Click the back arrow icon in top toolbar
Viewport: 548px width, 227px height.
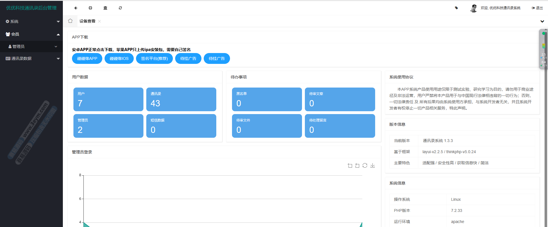[x=76, y=8]
